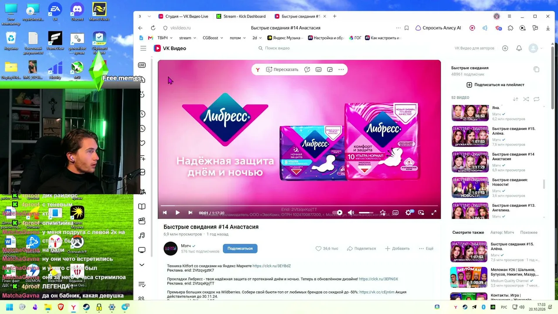This screenshot has width=558, height=314.
Task: Open the player's settings gear
Action: pyautogui.click(x=408, y=213)
